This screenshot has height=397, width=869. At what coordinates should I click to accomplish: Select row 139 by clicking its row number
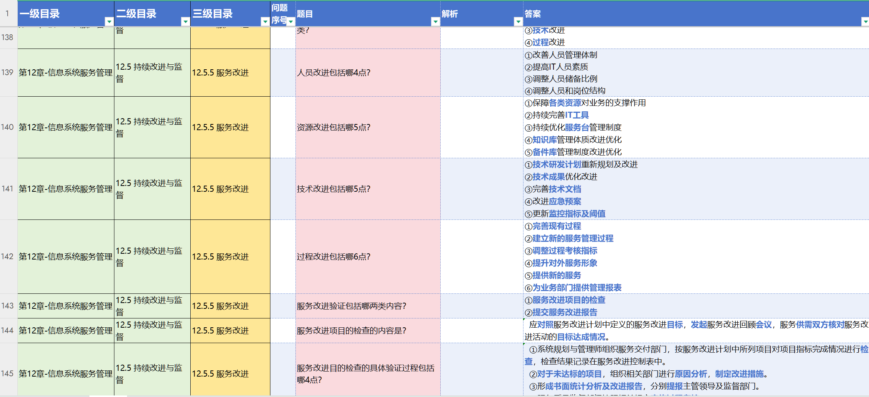click(8, 72)
